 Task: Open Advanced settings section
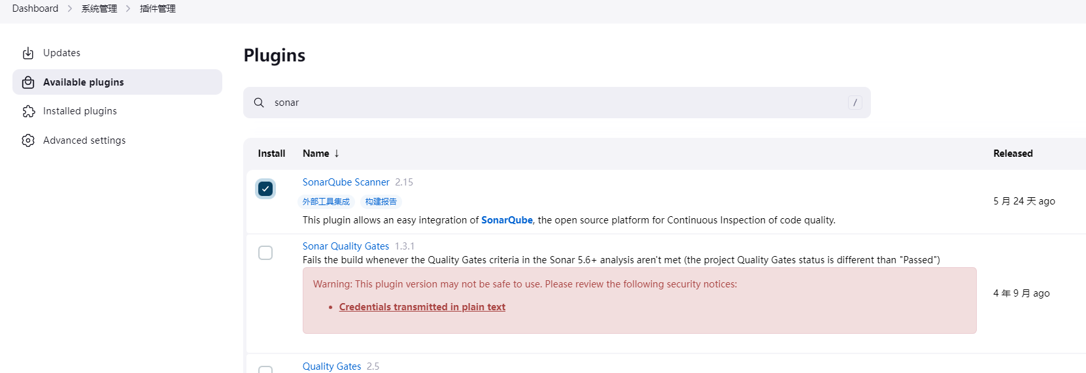(118, 140)
